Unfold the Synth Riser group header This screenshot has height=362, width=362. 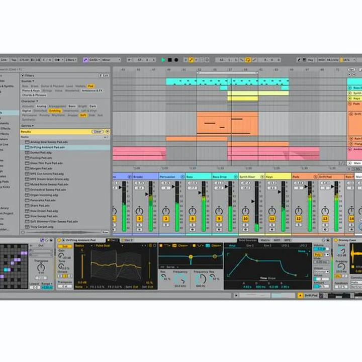pyautogui.click(x=262, y=177)
